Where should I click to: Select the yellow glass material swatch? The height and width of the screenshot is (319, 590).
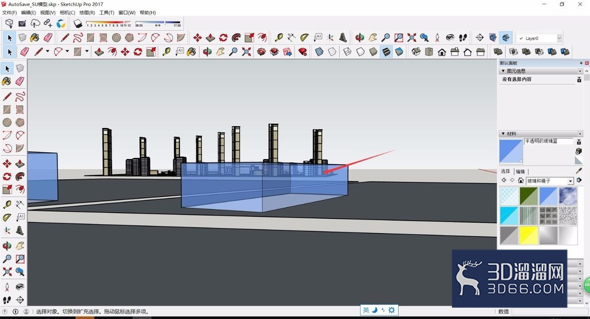529,235
